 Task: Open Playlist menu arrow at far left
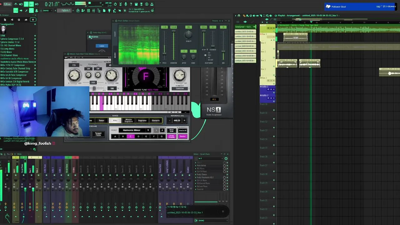coord(236,15)
